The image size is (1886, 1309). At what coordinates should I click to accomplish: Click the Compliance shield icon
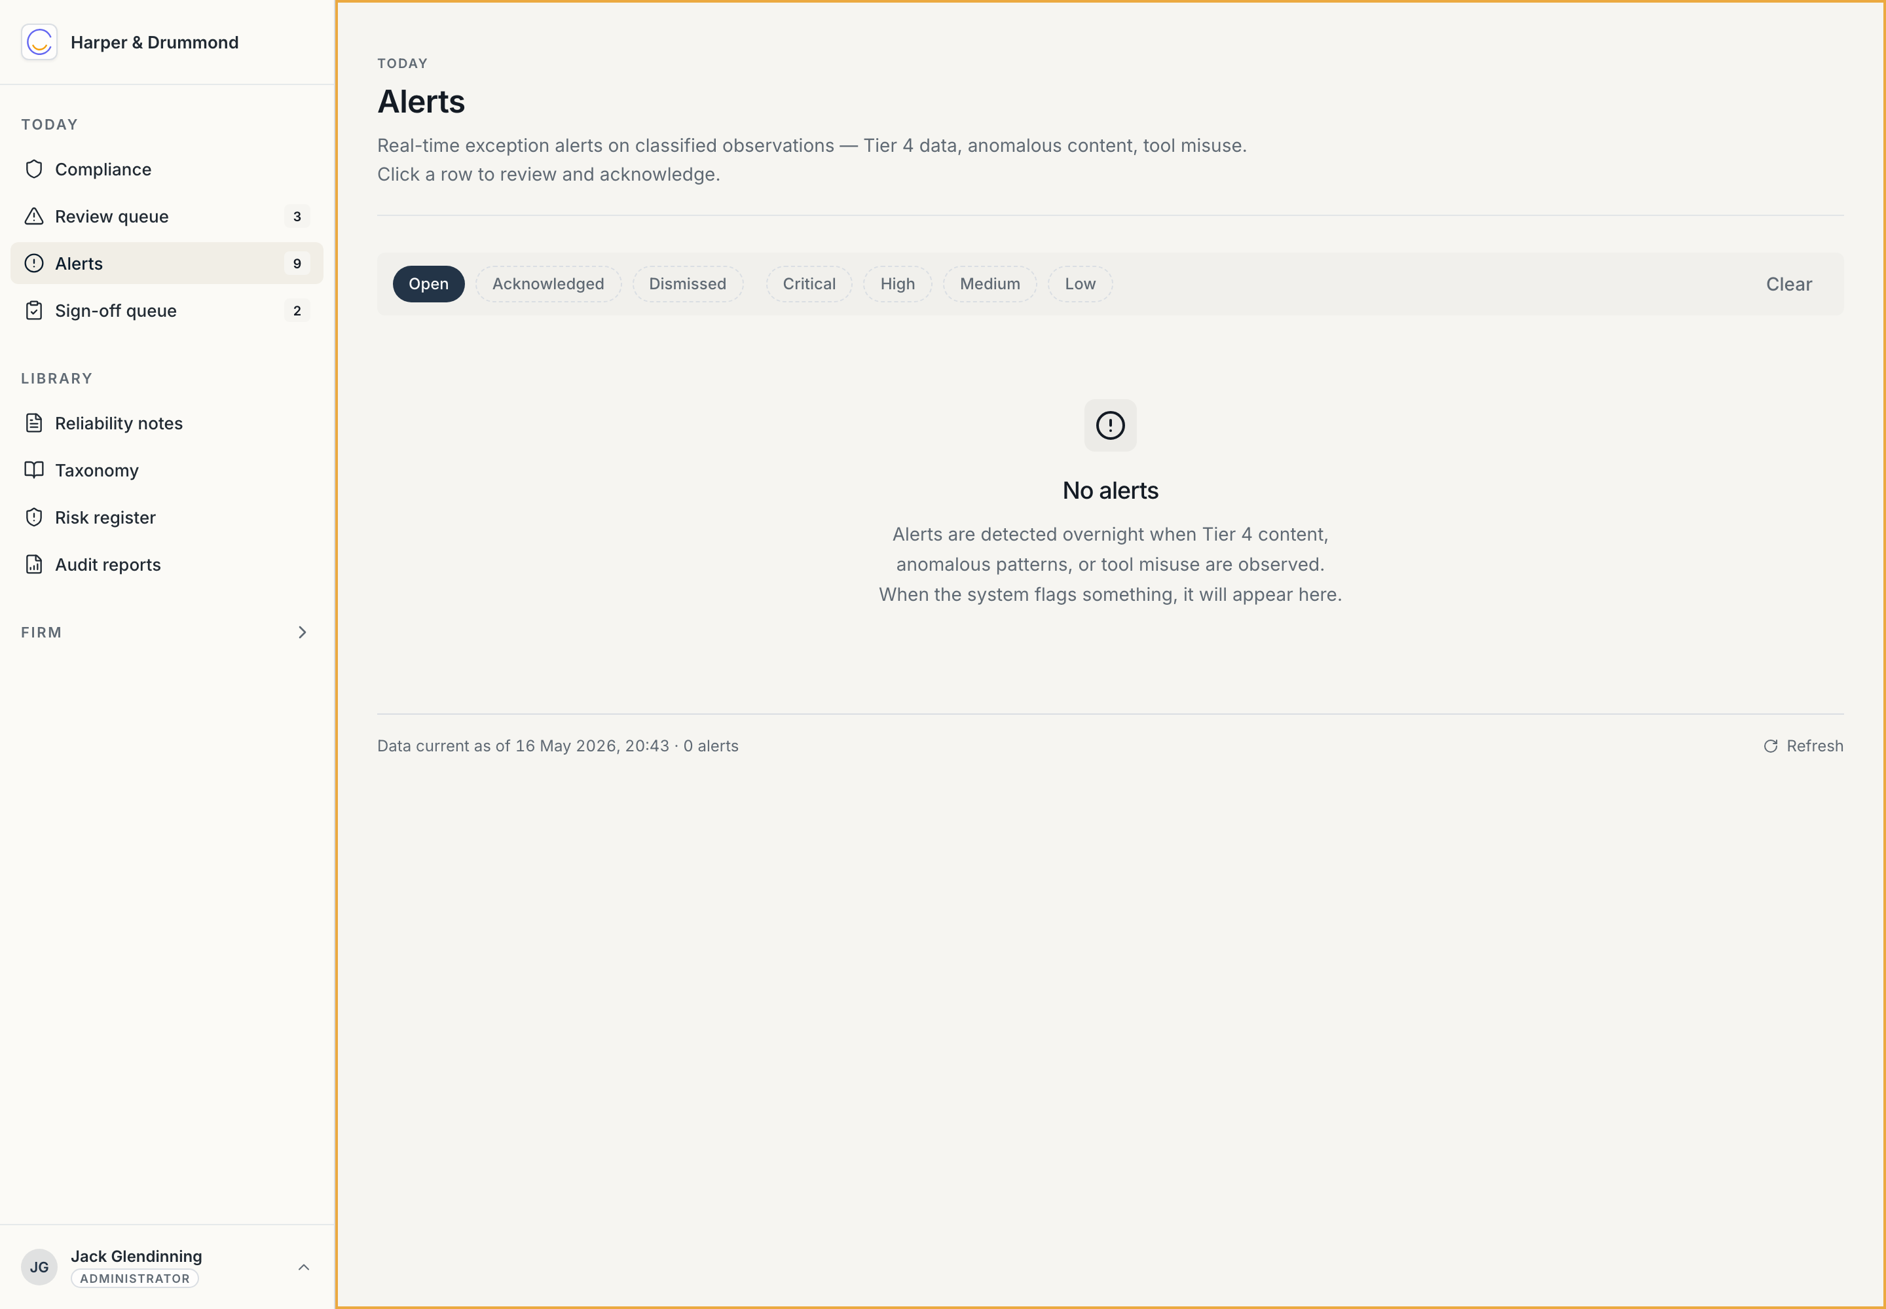click(33, 169)
